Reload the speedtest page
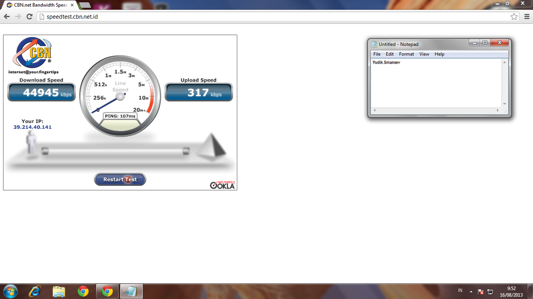The width and height of the screenshot is (533, 299). pos(29,17)
